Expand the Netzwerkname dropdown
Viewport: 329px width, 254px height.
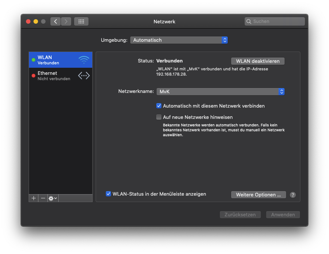[x=220, y=91]
